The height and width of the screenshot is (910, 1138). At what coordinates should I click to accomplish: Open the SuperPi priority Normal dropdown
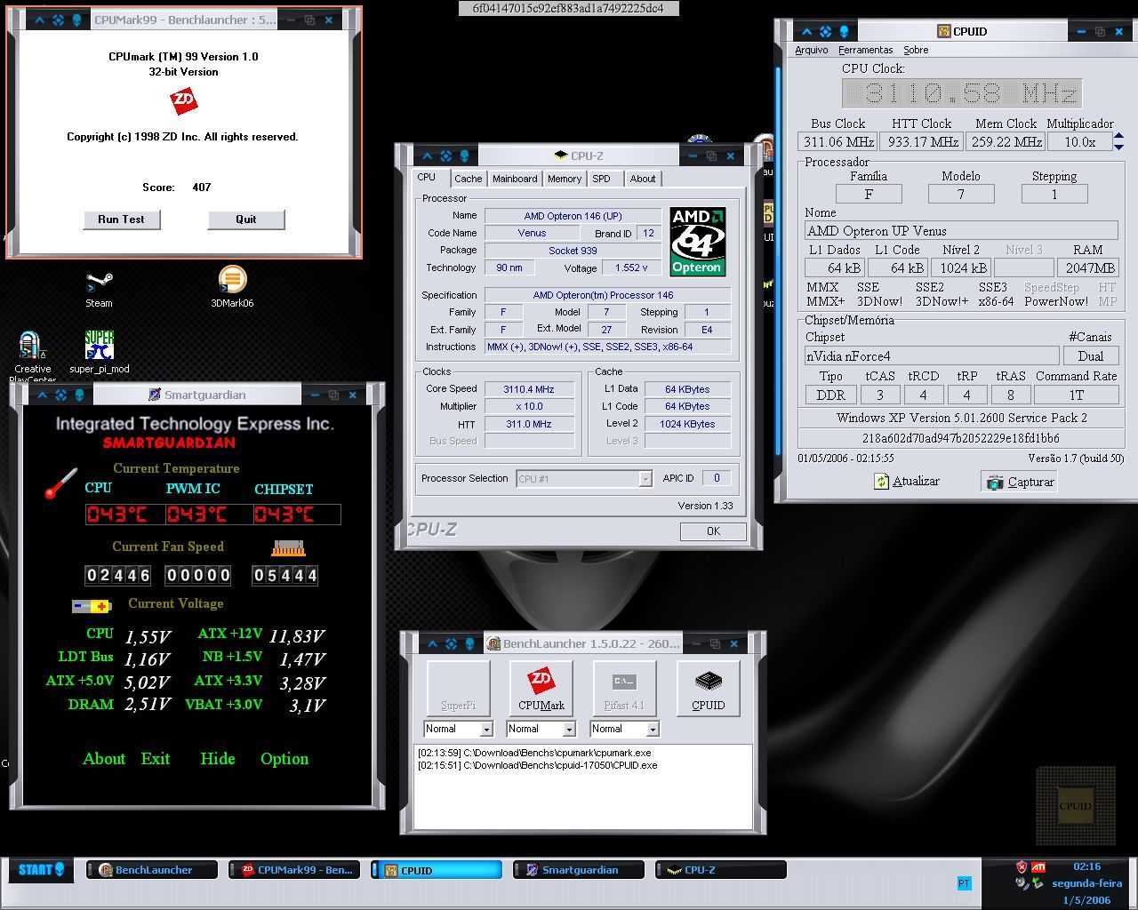pyautogui.click(x=486, y=729)
